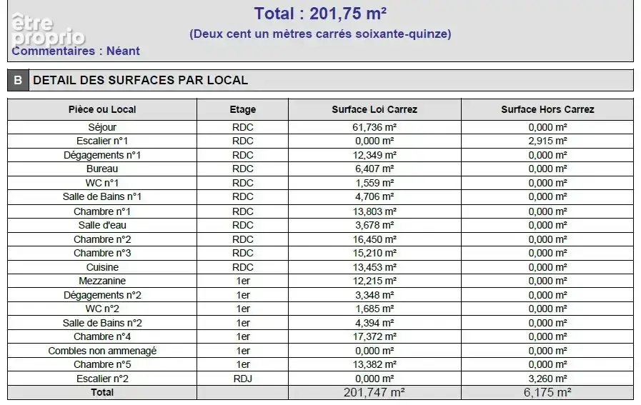This screenshot has height=405, width=641.
Task: Click the Bureau surface 6,407 m²
Action: tap(374, 169)
